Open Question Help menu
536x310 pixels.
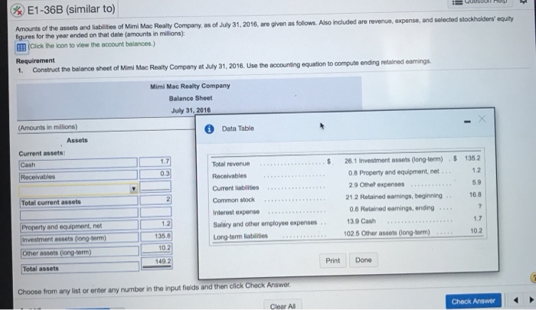479,3
